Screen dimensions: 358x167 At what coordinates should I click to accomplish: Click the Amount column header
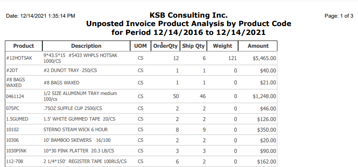click(258, 46)
